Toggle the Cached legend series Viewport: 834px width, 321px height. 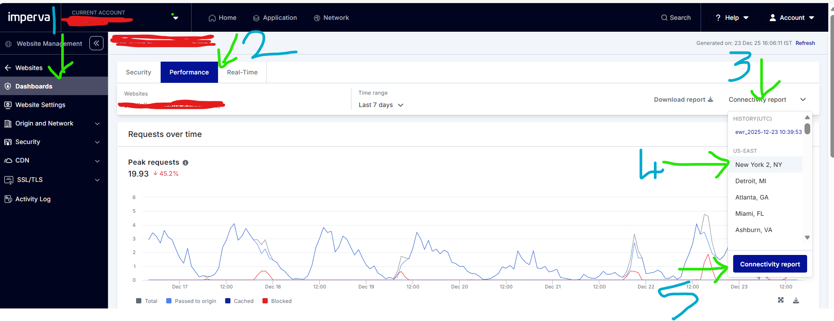click(x=239, y=301)
